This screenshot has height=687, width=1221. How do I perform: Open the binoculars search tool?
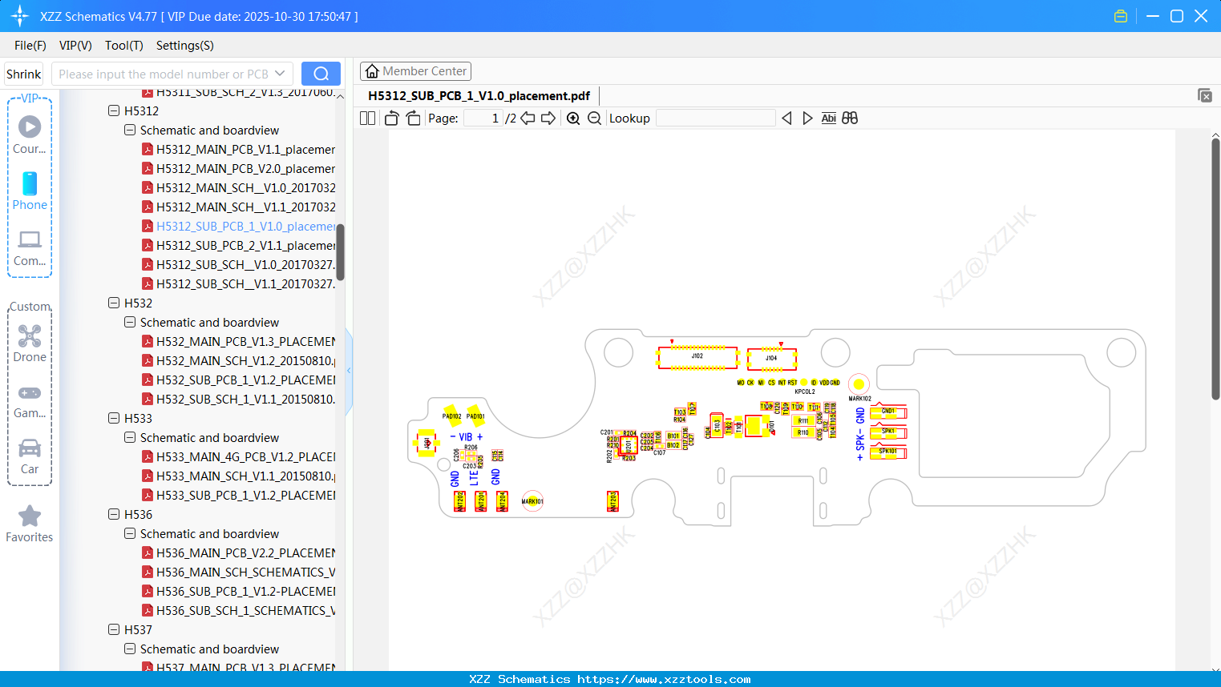pyautogui.click(x=849, y=118)
